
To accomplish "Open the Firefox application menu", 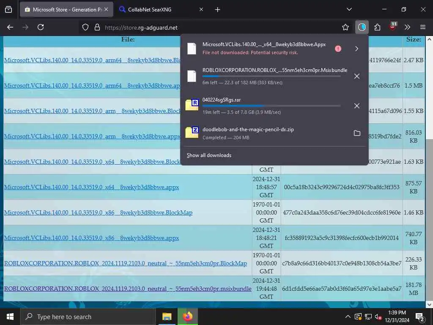I will click(423, 27).
